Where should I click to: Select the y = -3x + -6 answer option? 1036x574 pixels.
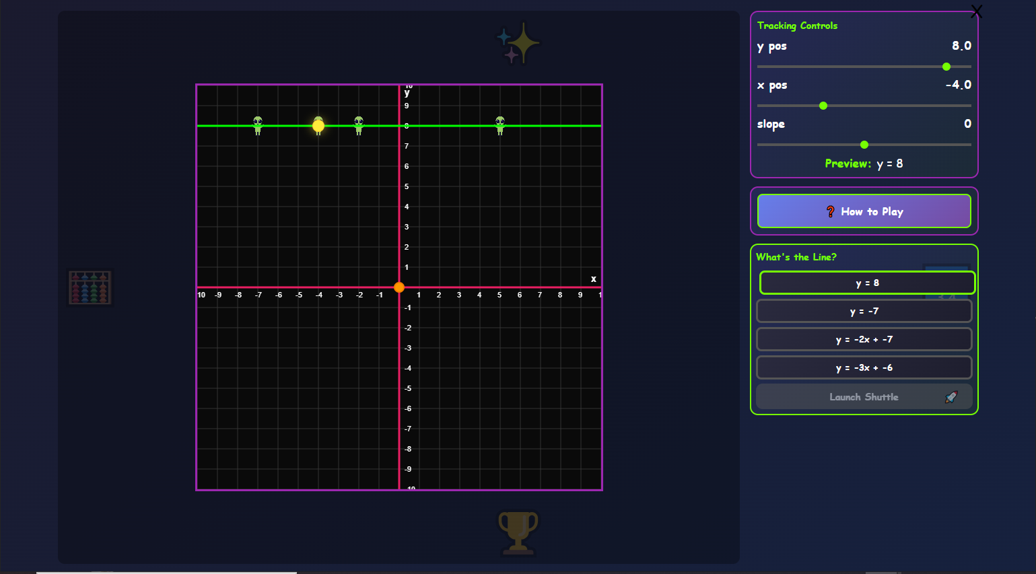pos(864,367)
